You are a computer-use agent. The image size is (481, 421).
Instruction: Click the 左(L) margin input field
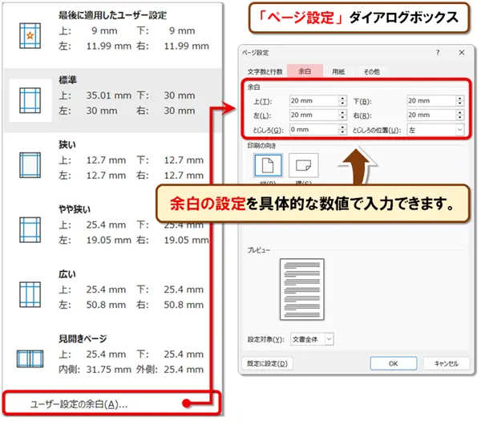(313, 115)
